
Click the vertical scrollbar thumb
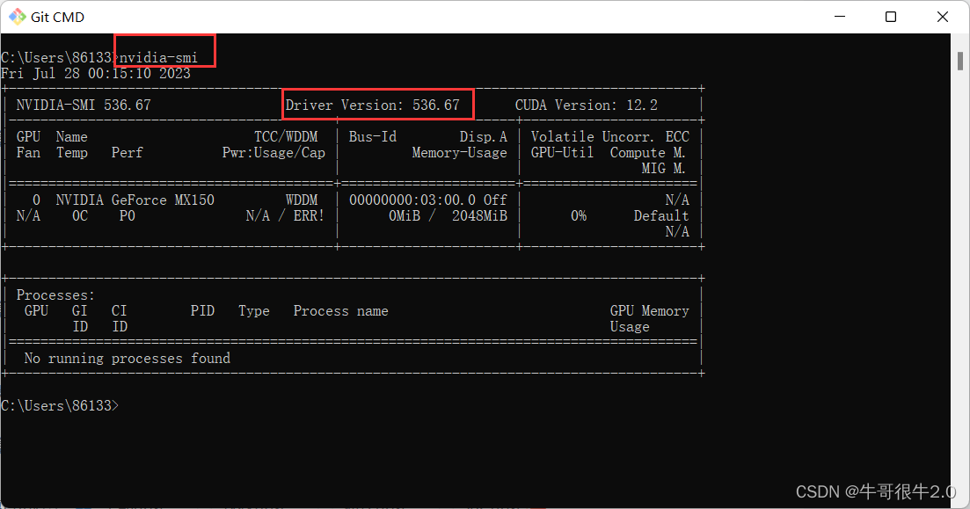pos(960,62)
